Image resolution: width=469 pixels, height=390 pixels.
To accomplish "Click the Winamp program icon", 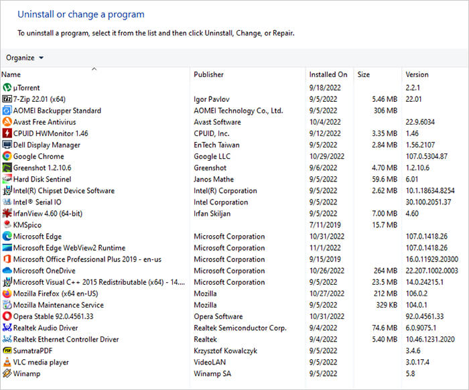I will click(7, 373).
